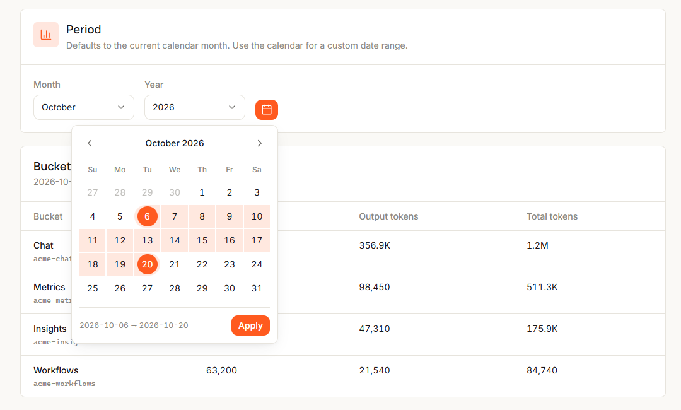Click the Output tokens column header
The image size is (681, 410).
coord(388,216)
